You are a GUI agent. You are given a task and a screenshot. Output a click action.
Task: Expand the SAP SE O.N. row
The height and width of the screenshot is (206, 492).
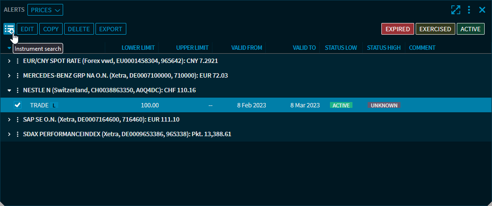coord(9,120)
